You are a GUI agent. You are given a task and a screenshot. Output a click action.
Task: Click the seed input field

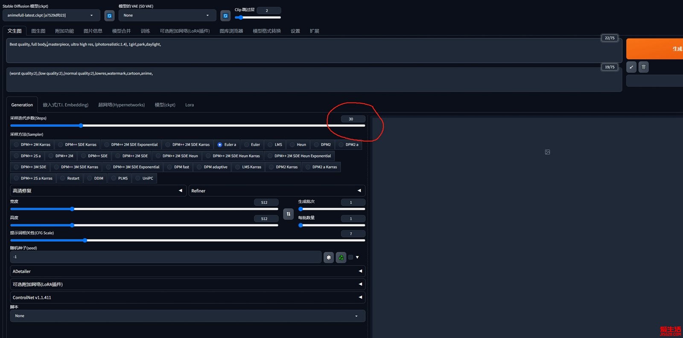click(166, 257)
